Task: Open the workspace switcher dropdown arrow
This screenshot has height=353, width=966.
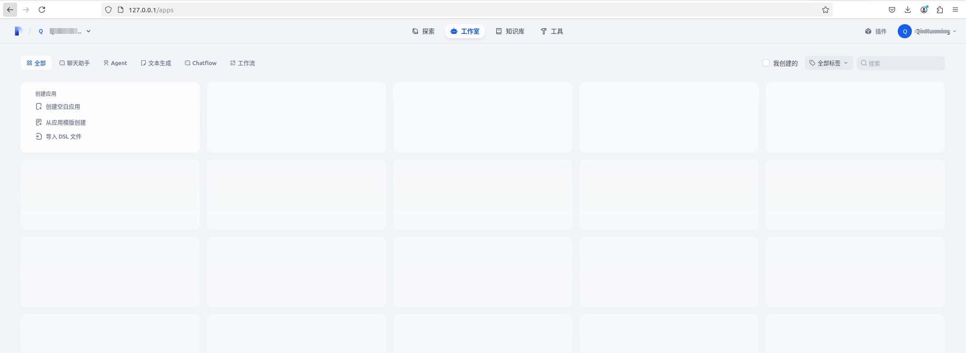Action: [x=88, y=31]
